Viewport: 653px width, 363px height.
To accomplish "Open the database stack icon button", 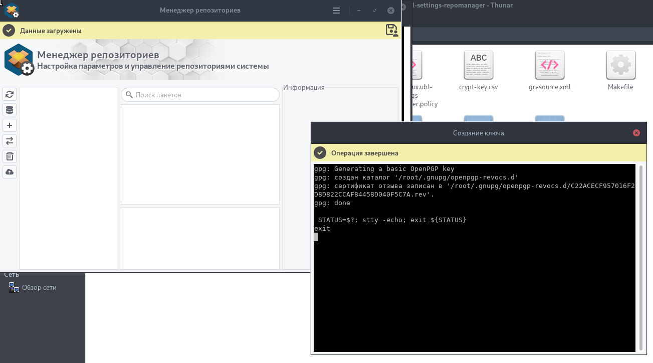I will 10,110.
